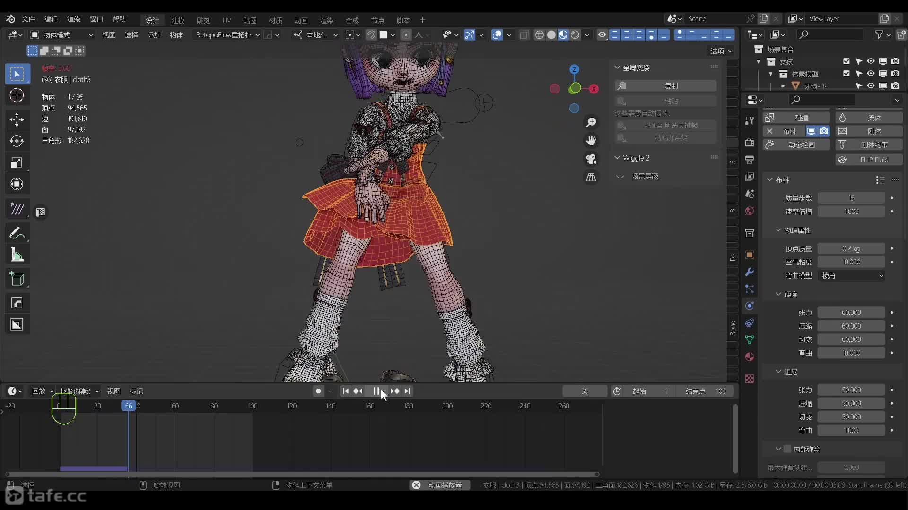Select the Select Box tool
The width and height of the screenshot is (908, 510).
coord(17,74)
